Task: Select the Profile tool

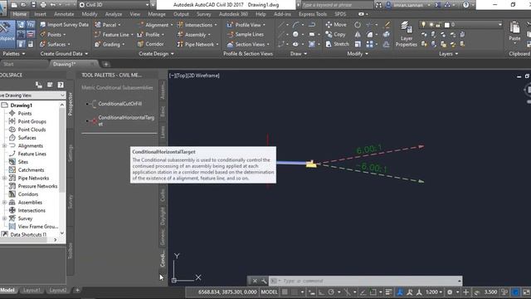Action: [150, 35]
